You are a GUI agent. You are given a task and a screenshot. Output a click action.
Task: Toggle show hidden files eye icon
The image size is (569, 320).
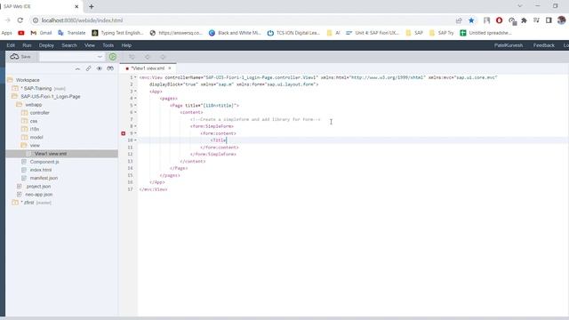(x=99, y=68)
